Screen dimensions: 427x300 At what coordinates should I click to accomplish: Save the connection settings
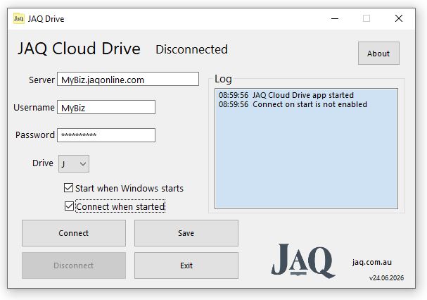pos(186,233)
